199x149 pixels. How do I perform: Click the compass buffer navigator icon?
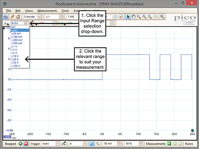tap(121, 17)
